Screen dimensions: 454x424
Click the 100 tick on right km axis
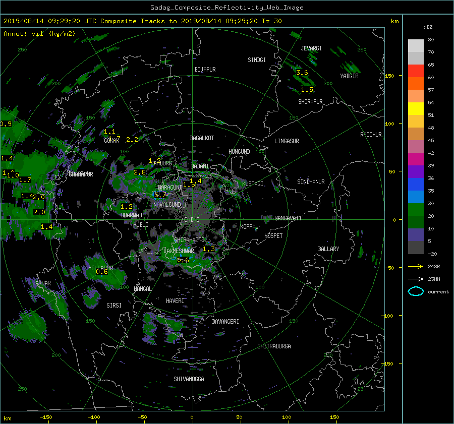[x=389, y=124]
